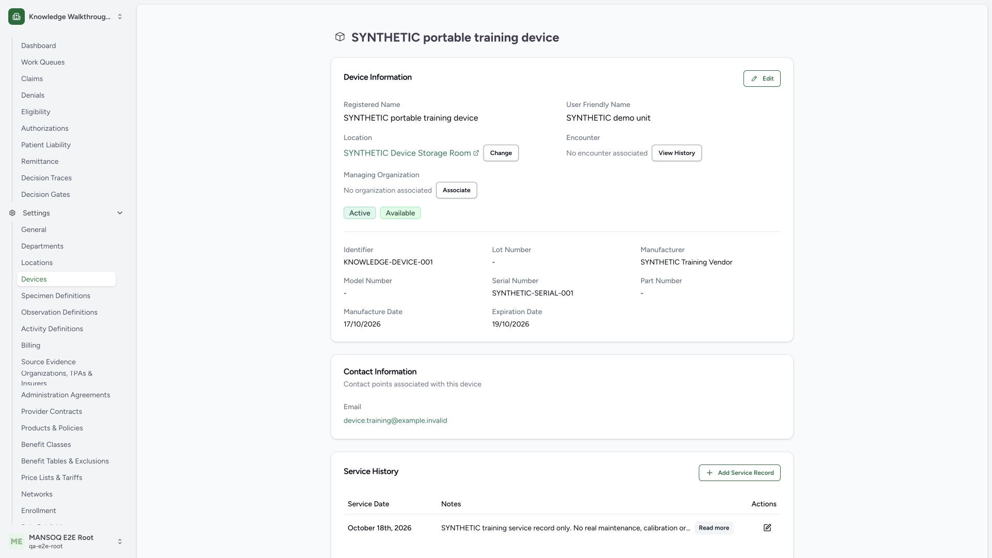Open the organization switcher chevrons
The height and width of the screenshot is (558, 992).
(120, 17)
